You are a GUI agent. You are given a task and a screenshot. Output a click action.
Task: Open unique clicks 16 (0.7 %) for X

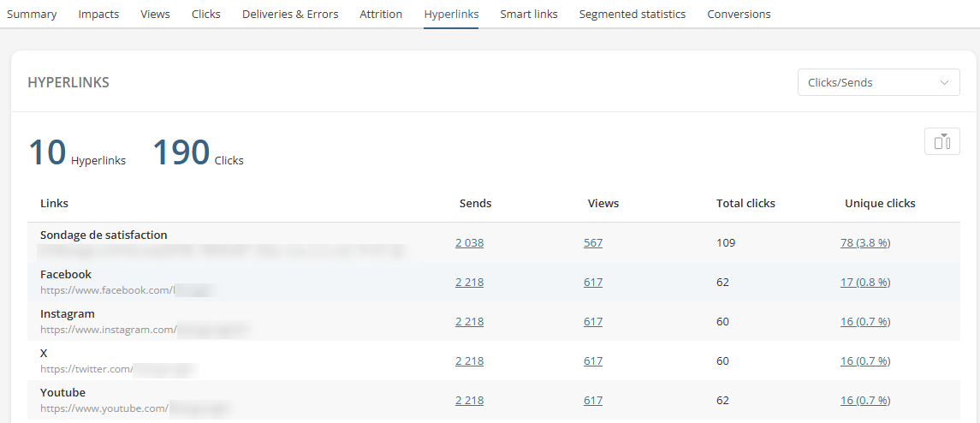[x=865, y=361]
